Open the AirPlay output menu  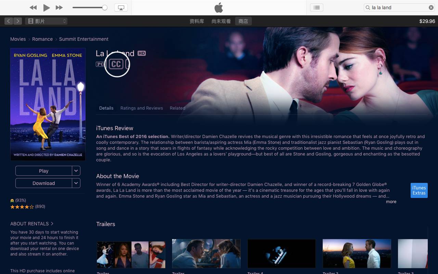click(x=121, y=8)
